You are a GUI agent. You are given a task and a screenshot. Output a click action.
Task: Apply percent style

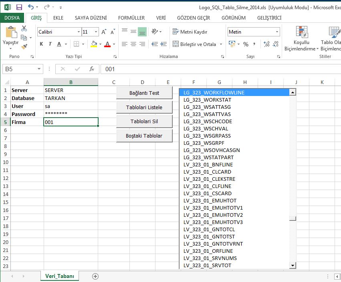point(246,44)
